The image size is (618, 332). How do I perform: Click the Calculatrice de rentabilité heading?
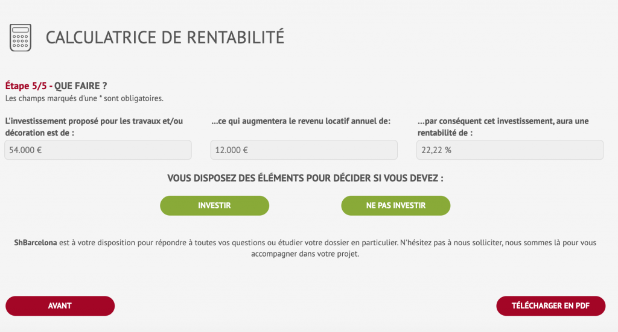(165, 37)
